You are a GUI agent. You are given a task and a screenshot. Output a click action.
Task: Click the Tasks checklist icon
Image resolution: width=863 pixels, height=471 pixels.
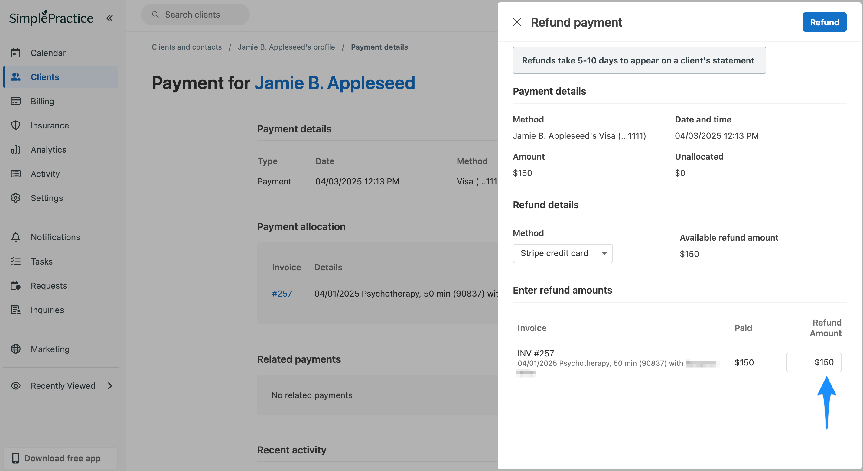(16, 261)
